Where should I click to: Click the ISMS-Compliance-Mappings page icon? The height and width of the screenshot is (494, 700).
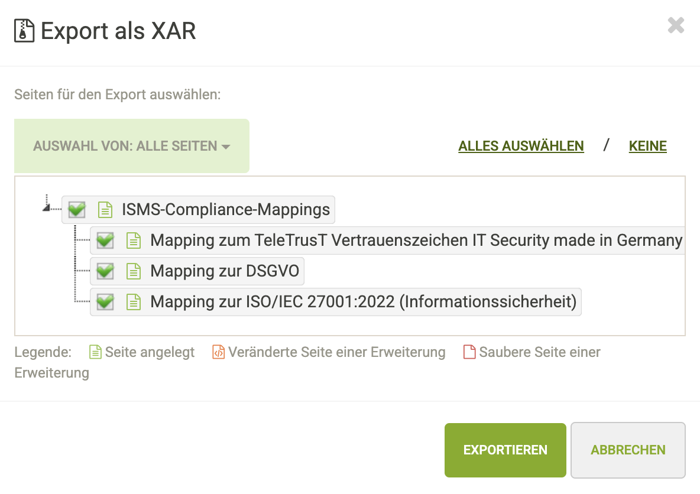[105, 209]
